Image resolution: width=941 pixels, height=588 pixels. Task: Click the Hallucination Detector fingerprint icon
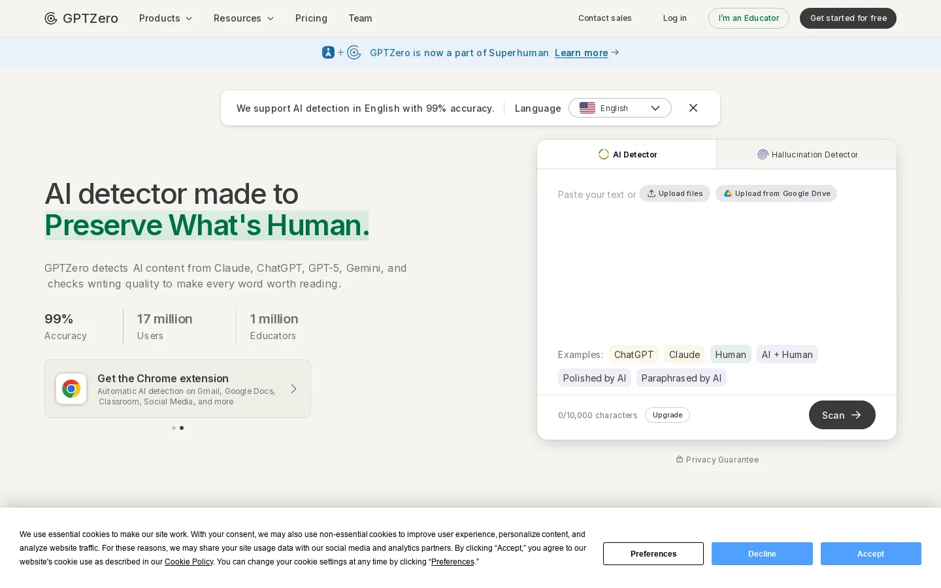[x=763, y=154]
